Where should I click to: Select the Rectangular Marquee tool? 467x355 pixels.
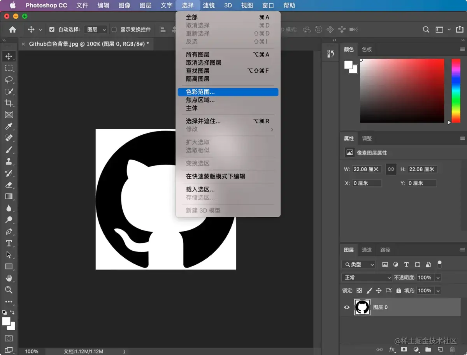[9, 68]
